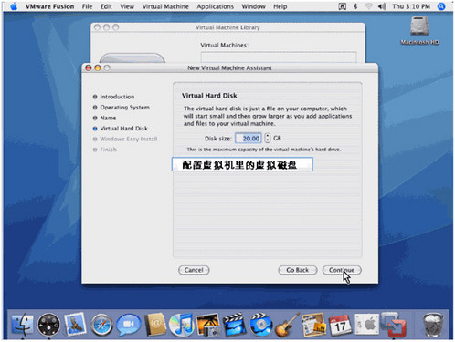Open the Trash in the Dock

433,325
